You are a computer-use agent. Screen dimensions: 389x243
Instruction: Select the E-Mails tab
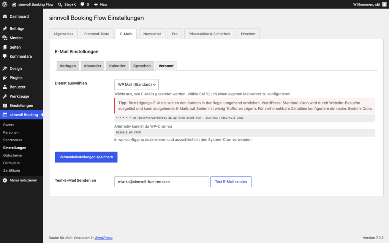pyautogui.click(x=126, y=34)
